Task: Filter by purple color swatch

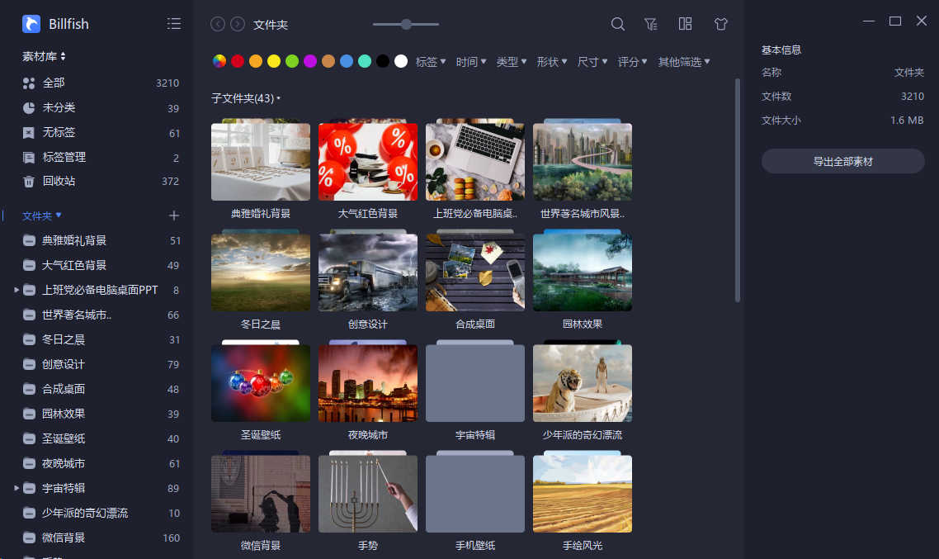Action: click(310, 61)
